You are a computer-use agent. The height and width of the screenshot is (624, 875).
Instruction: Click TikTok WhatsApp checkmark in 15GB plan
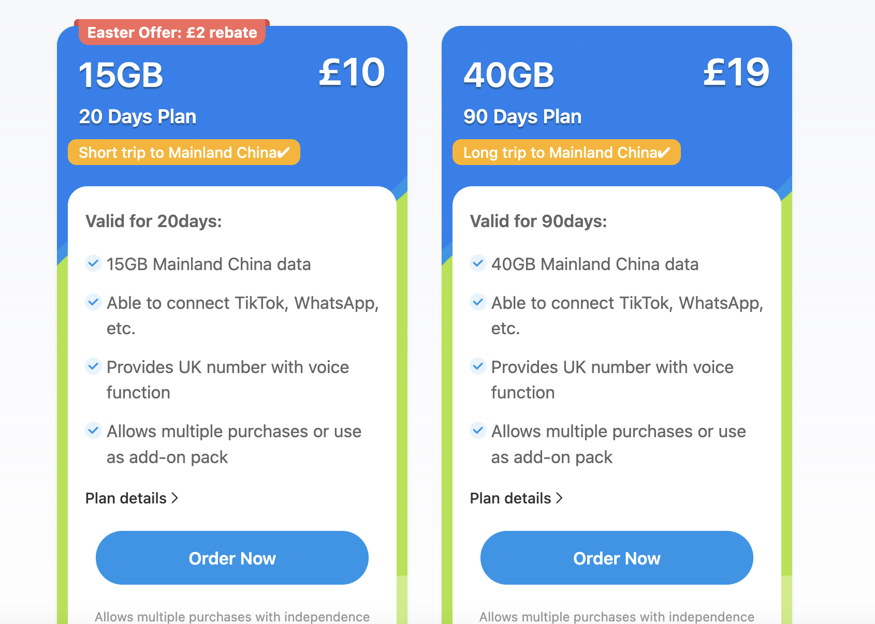[93, 302]
